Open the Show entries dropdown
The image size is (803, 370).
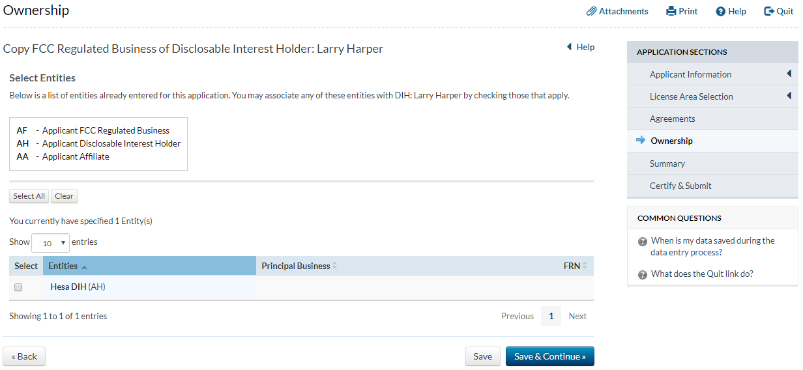click(50, 243)
